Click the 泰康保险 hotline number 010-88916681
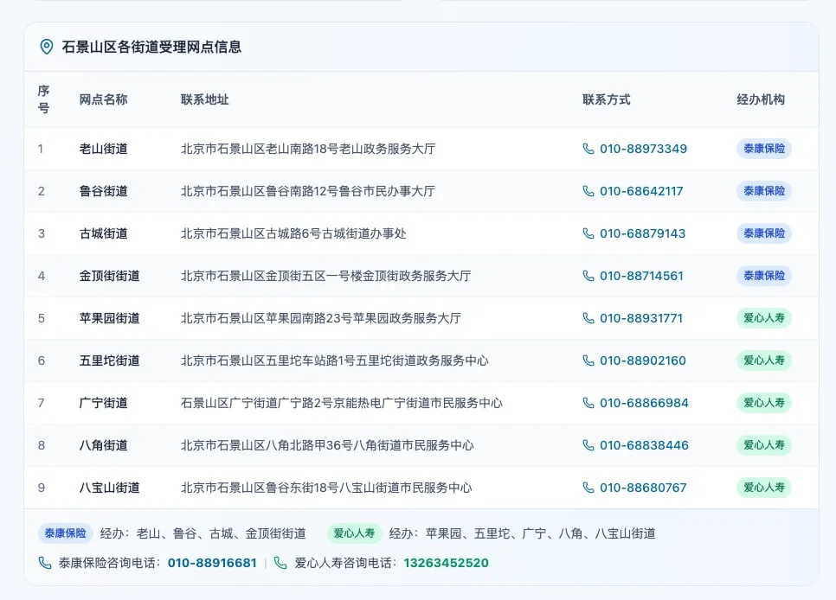 click(x=210, y=563)
